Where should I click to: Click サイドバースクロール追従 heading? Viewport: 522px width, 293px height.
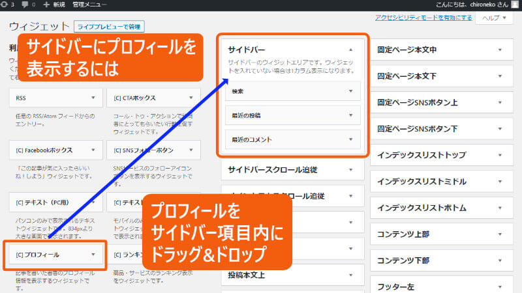(272, 170)
